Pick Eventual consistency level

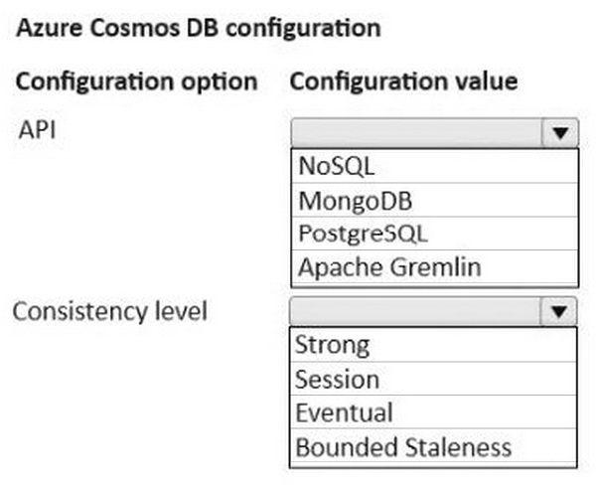tap(433, 412)
